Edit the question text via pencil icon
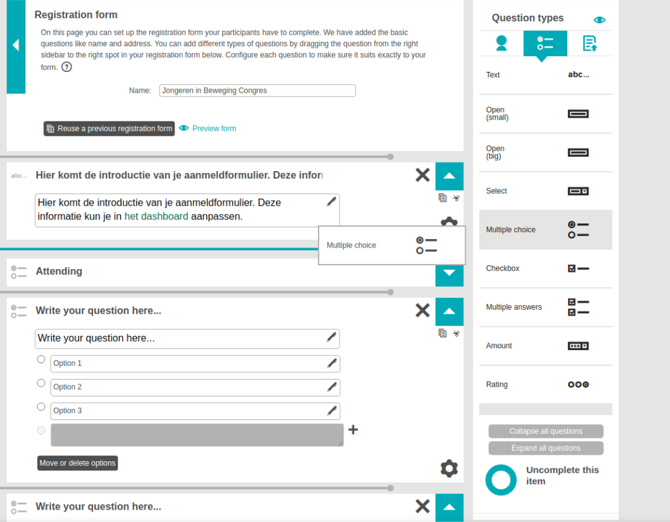 331,337
